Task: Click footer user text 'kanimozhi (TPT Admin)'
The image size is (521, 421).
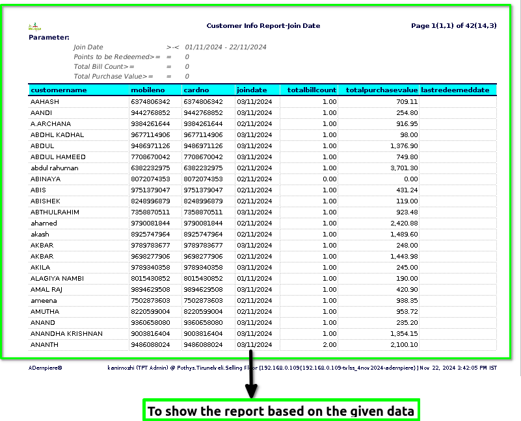Action: (x=138, y=368)
